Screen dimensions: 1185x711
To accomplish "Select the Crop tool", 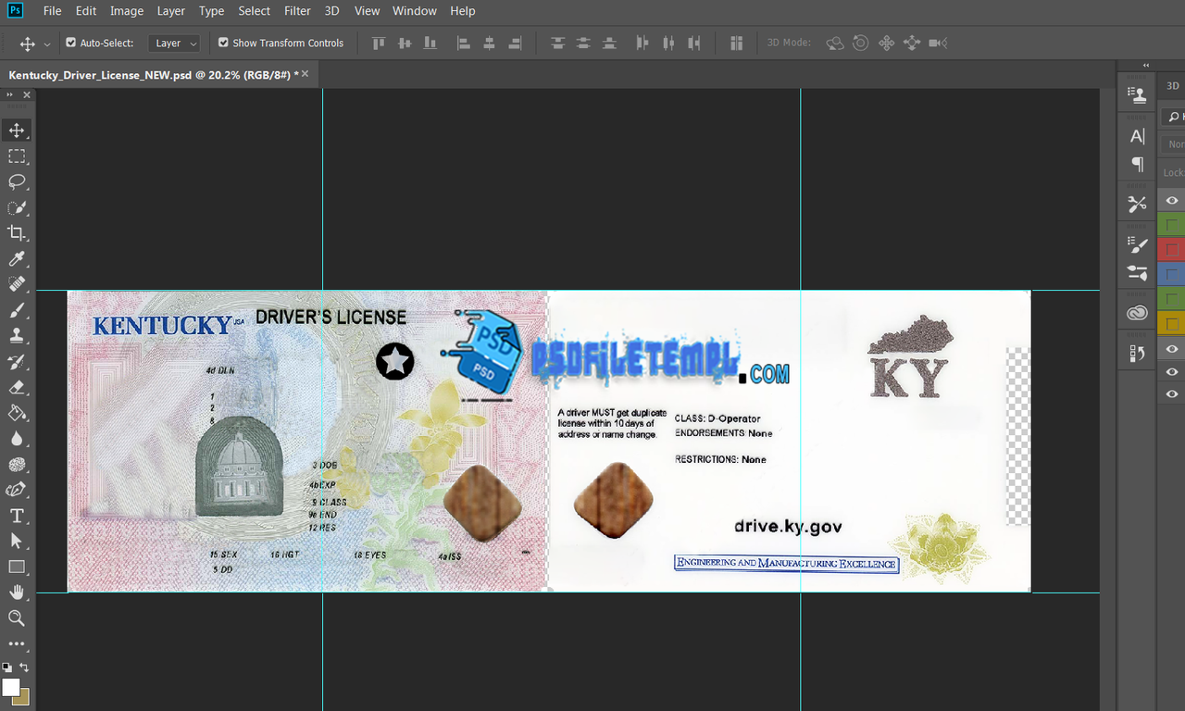I will (17, 233).
